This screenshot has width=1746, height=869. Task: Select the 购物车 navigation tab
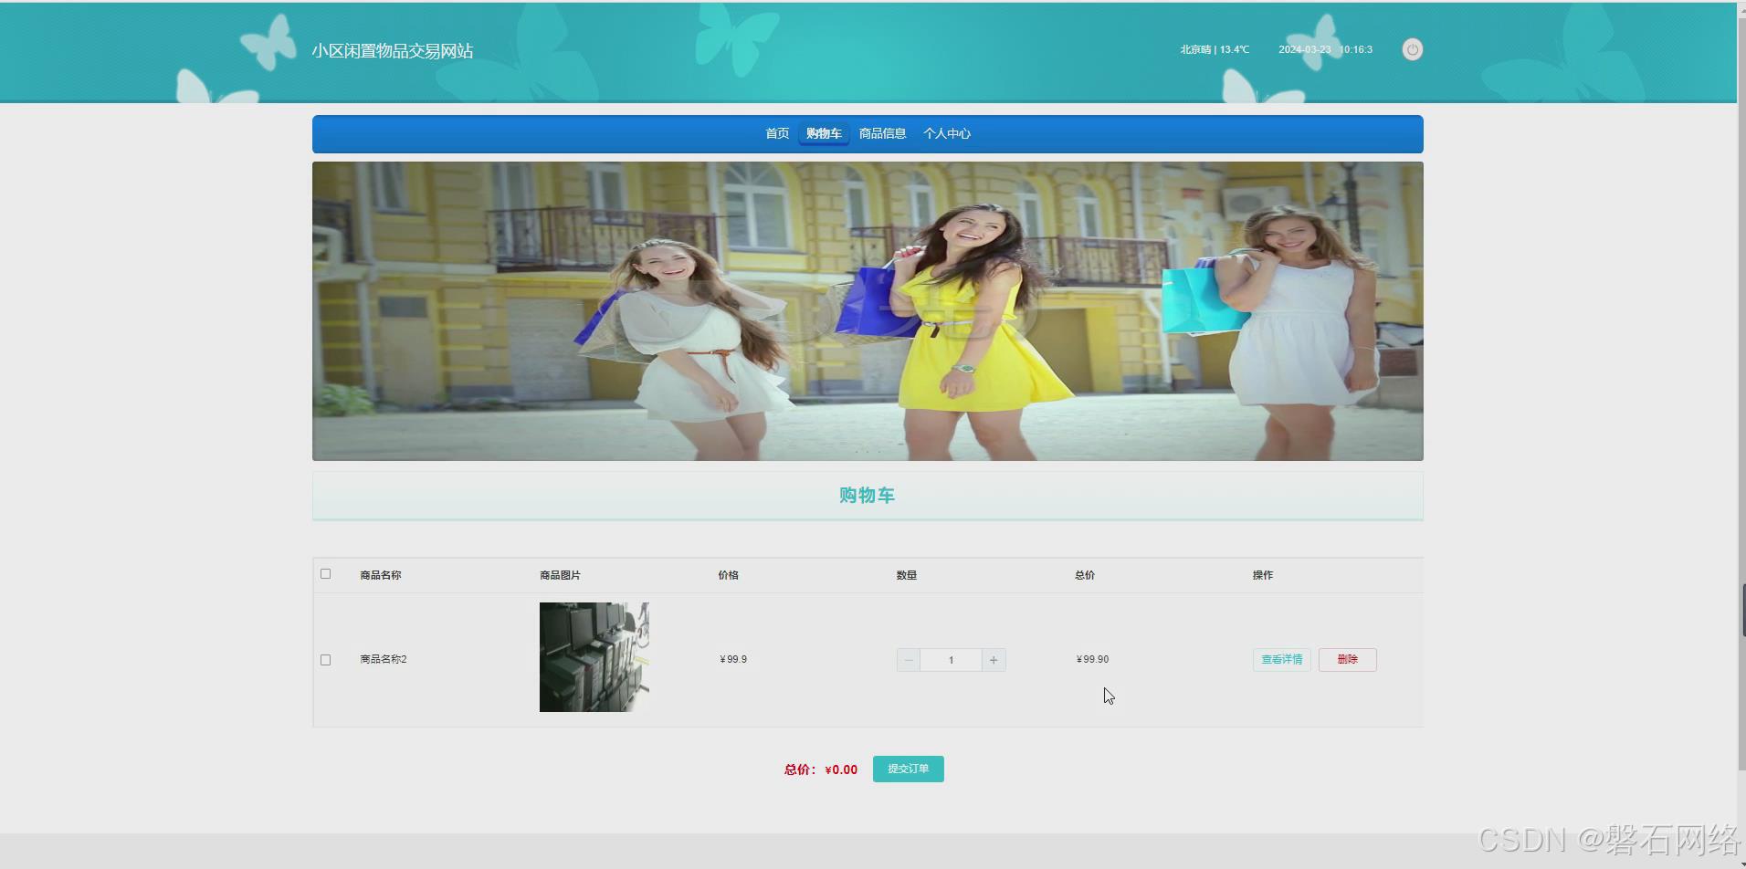coord(824,133)
